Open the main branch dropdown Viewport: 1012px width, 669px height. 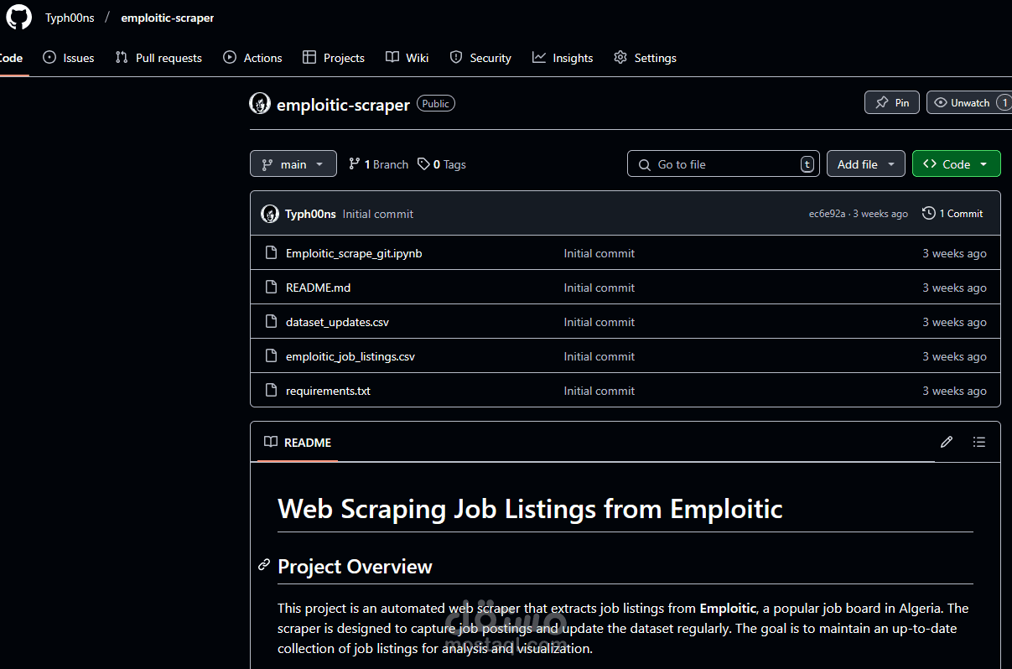(x=293, y=164)
